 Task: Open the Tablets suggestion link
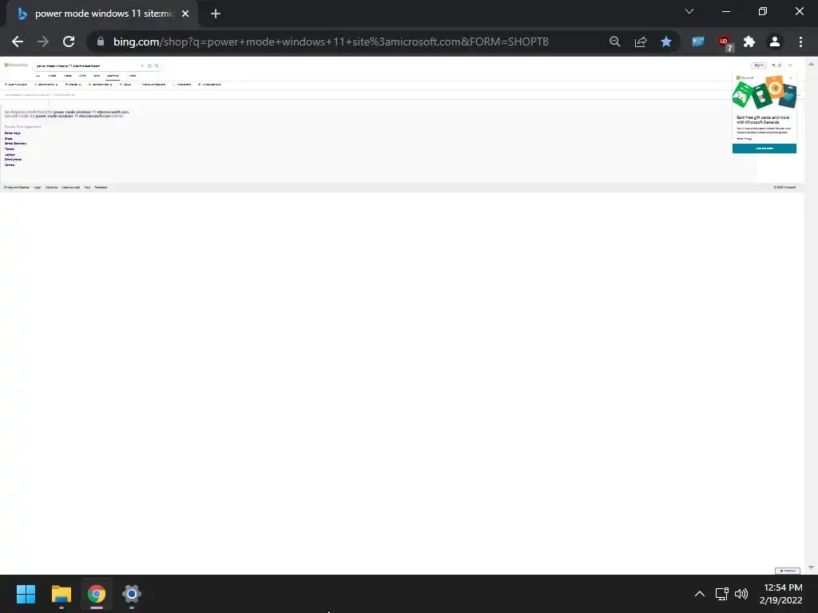click(10, 149)
